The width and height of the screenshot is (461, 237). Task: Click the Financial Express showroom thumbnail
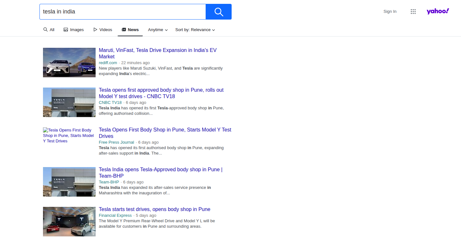pos(69,222)
